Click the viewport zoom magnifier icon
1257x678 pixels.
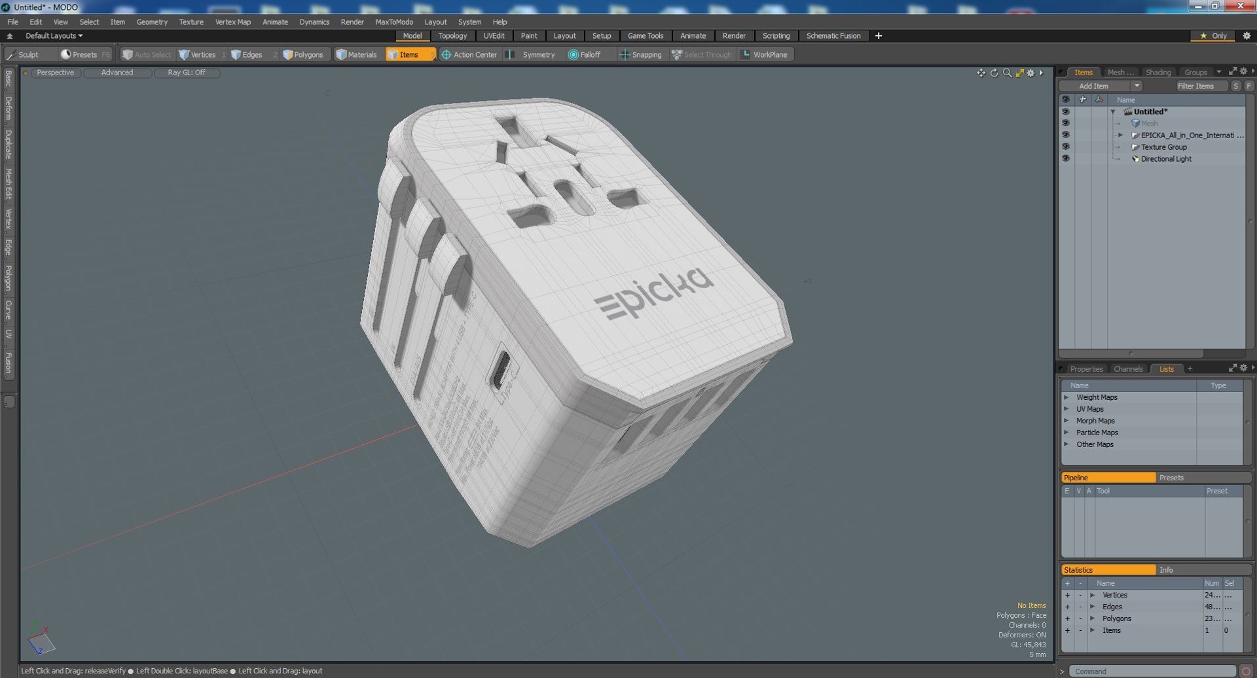[x=1007, y=73]
